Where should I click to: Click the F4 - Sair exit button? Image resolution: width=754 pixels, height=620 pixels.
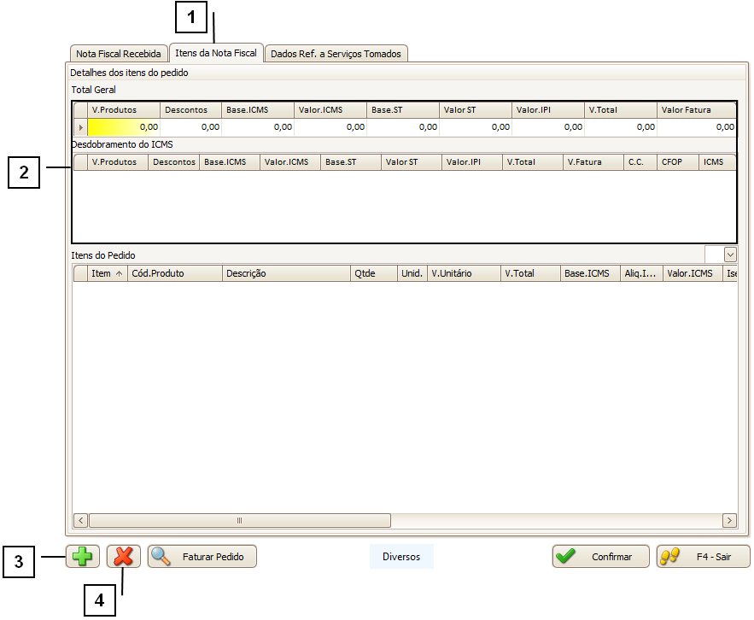[703, 557]
